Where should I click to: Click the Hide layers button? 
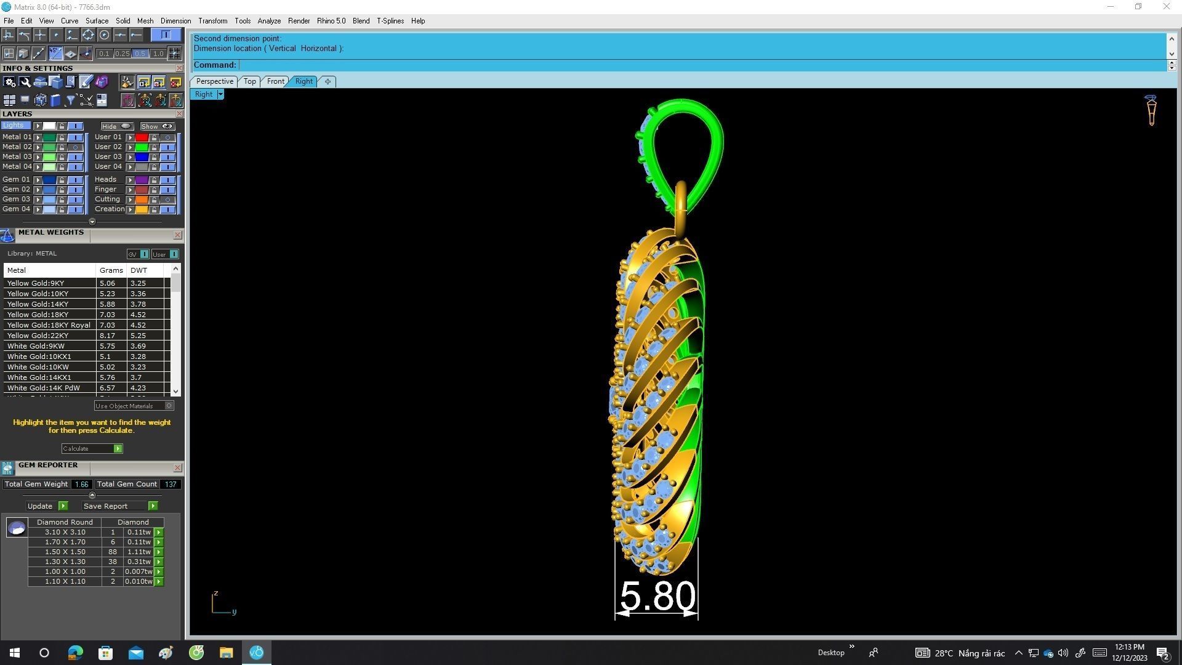pyautogui.click(x=117, y=126)
